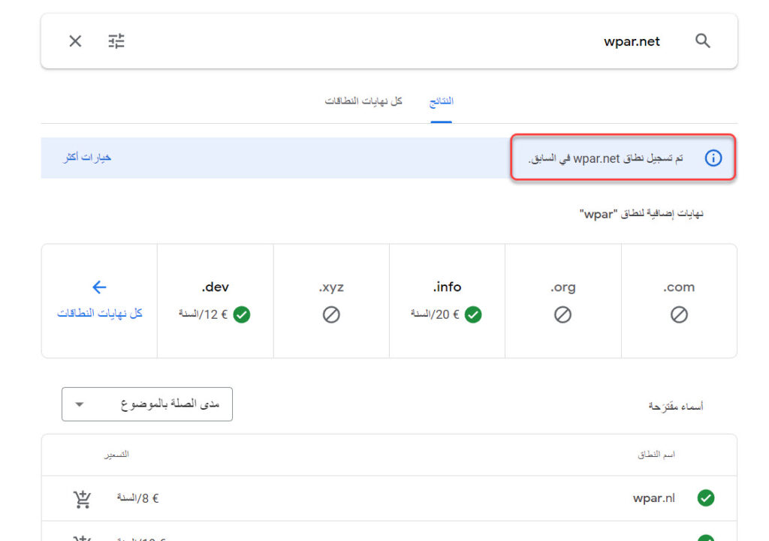
Task: Choose the .info domain ending
Action: click(447, 301)
